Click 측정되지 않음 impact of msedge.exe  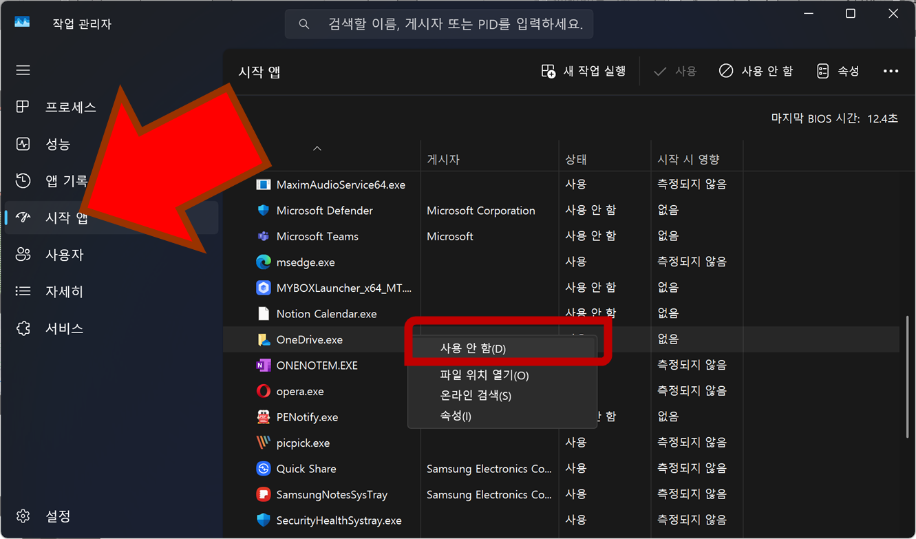692,262
